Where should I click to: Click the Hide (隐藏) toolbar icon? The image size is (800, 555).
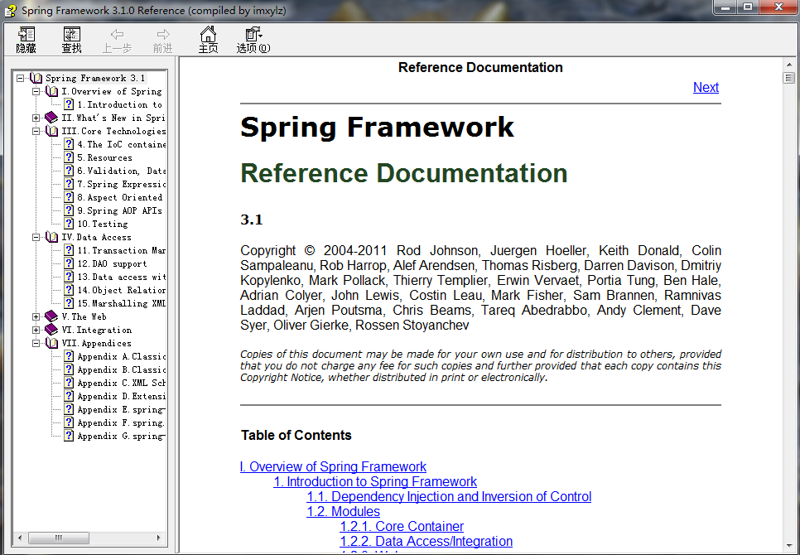(26, 35)
